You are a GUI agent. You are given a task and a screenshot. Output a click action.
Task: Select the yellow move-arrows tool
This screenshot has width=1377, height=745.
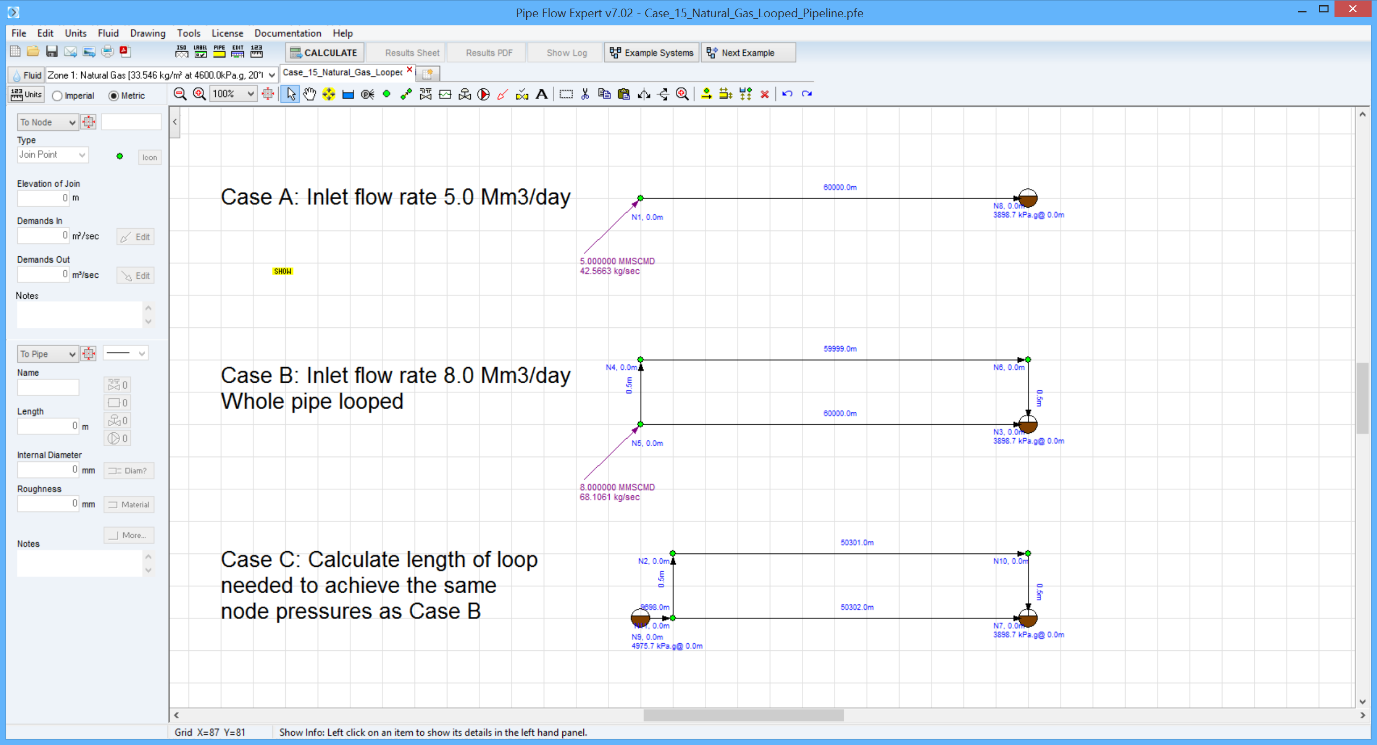pyautogui.click(x=329, y=94)
